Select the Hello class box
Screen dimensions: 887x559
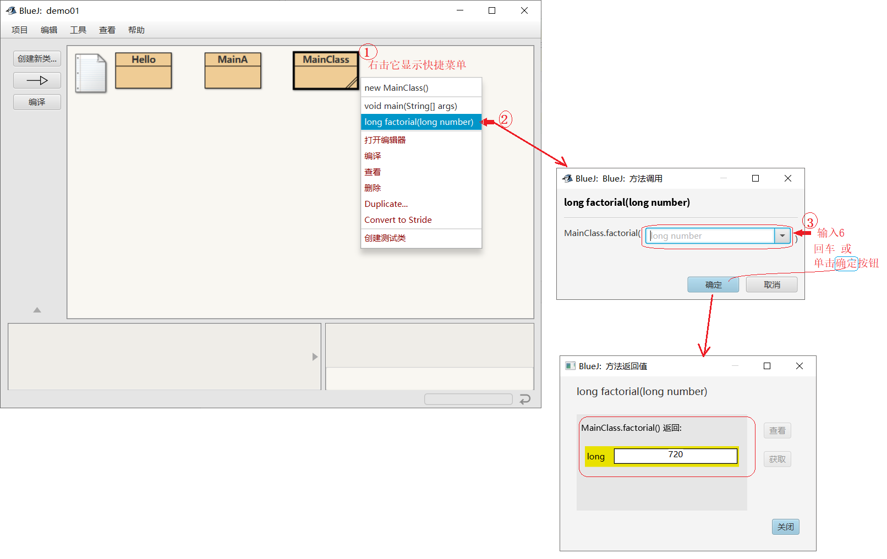coord(144,70)
